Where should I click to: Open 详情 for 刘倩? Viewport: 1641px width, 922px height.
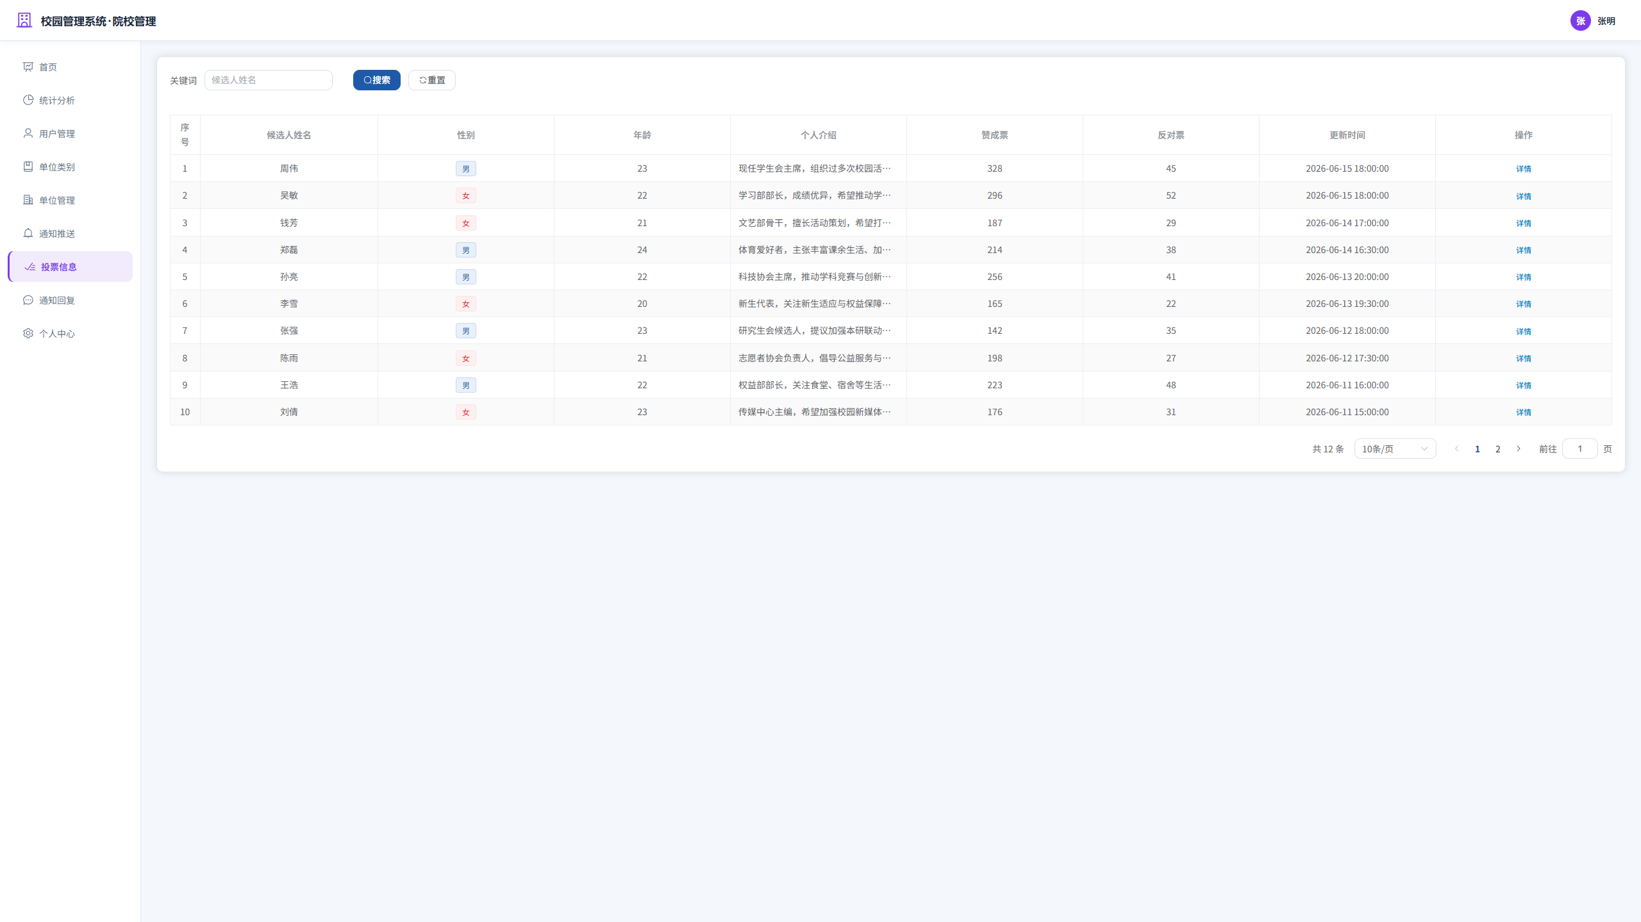(x=1524, y=412)
